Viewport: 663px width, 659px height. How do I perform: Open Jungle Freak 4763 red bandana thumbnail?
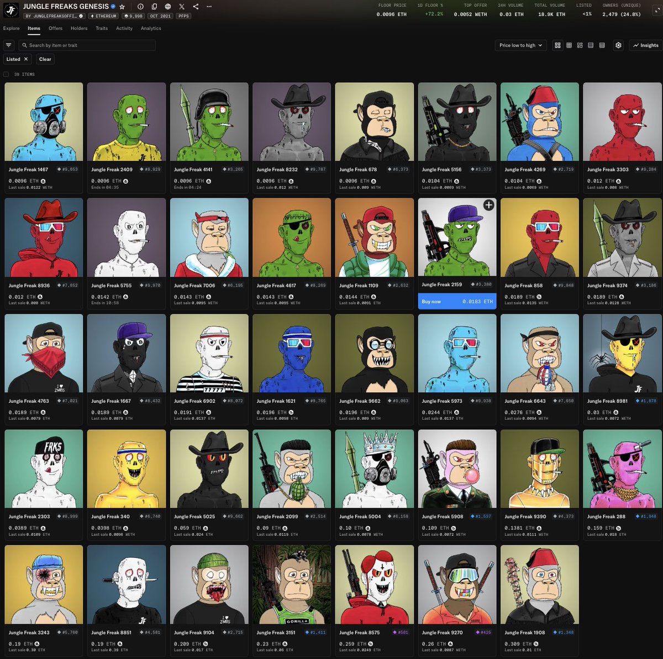click(x=44, y=353)
